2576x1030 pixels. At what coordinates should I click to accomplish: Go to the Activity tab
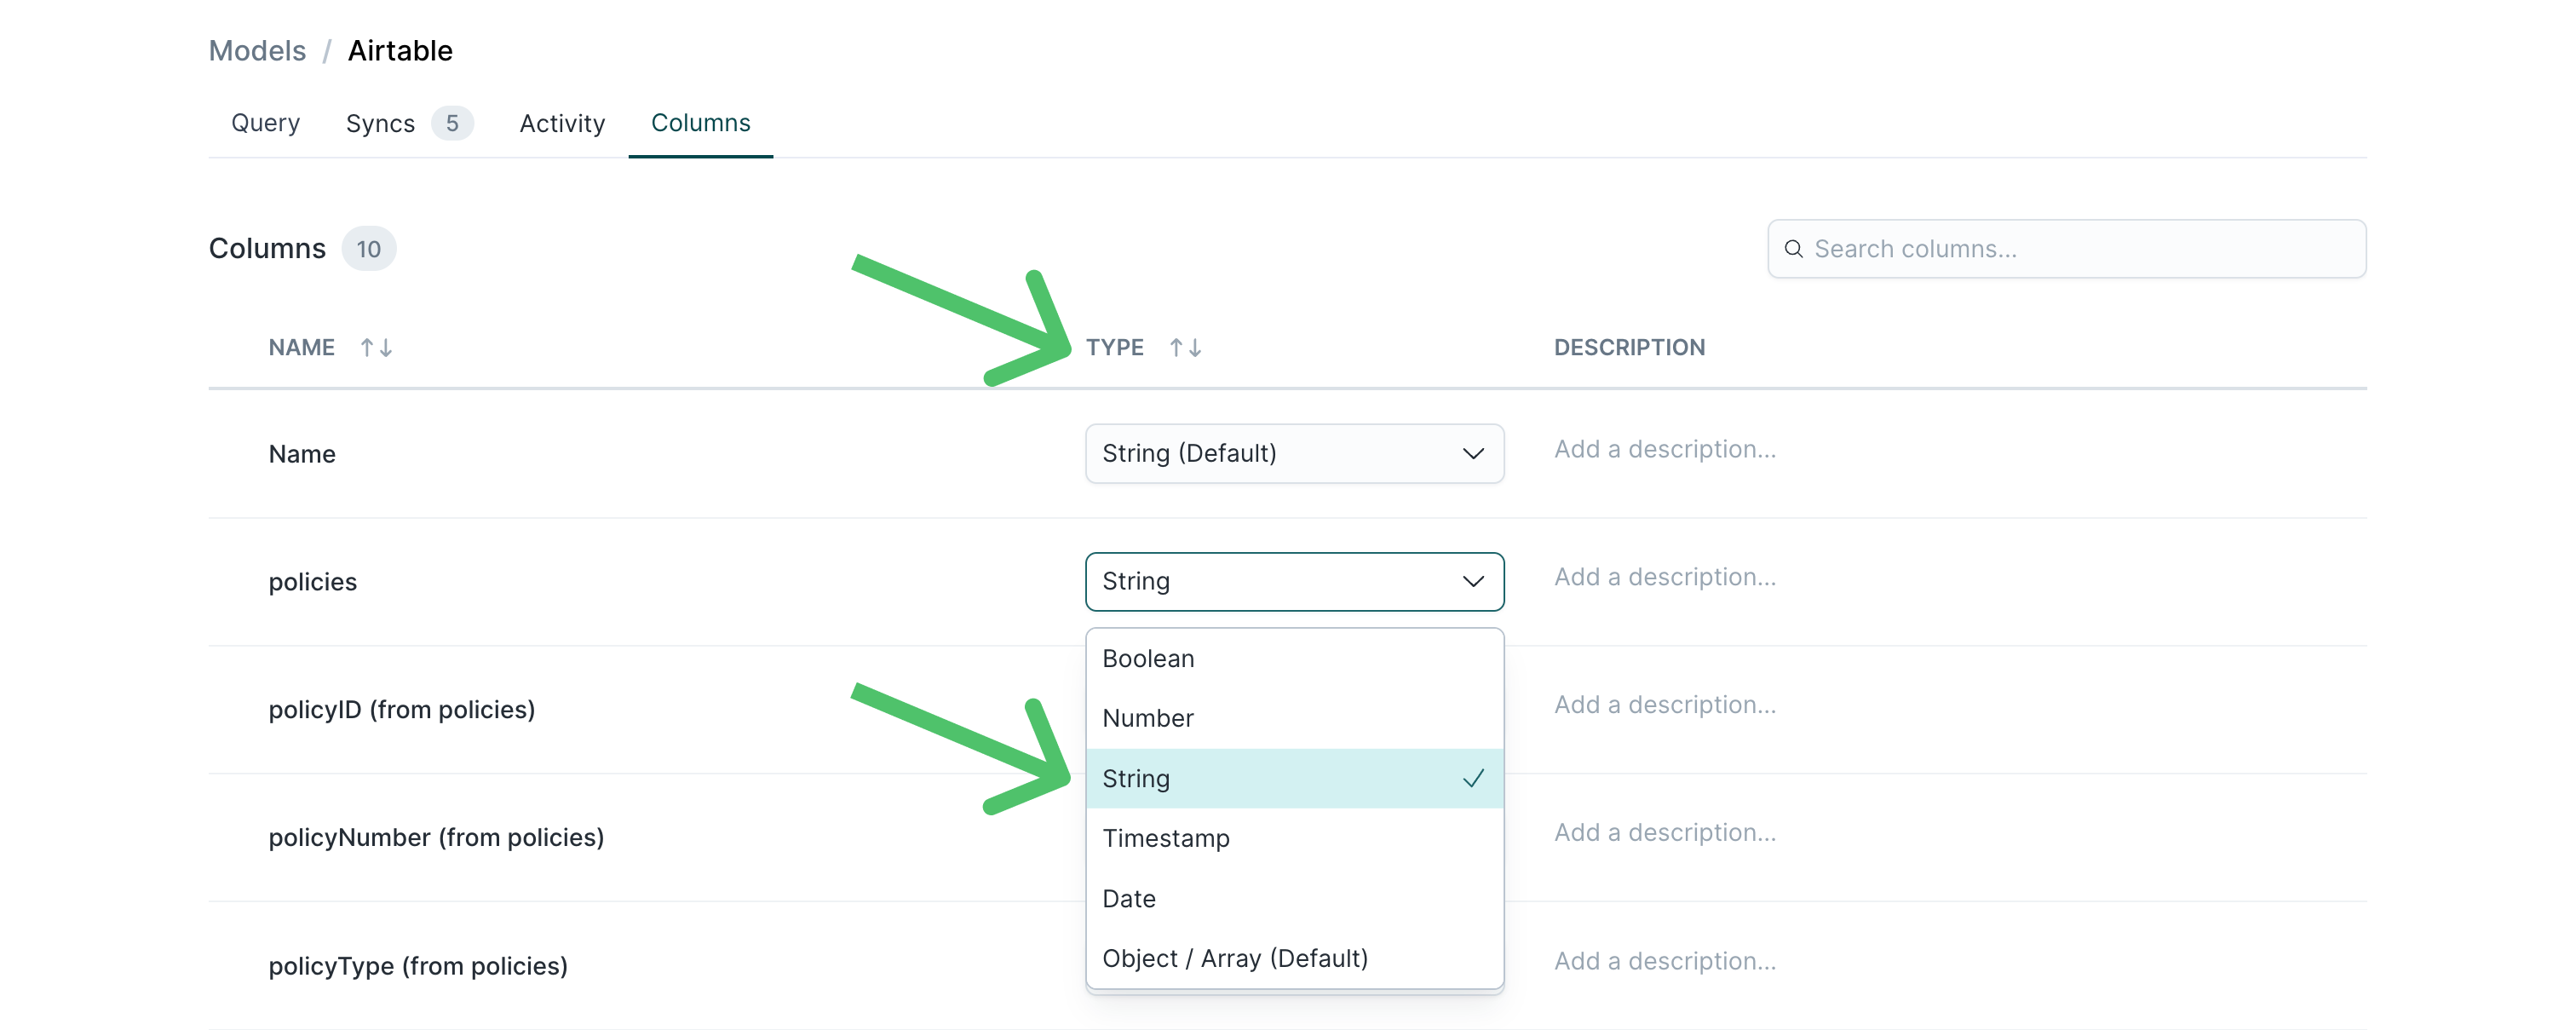pyautogui.click(x=562, y=123)
